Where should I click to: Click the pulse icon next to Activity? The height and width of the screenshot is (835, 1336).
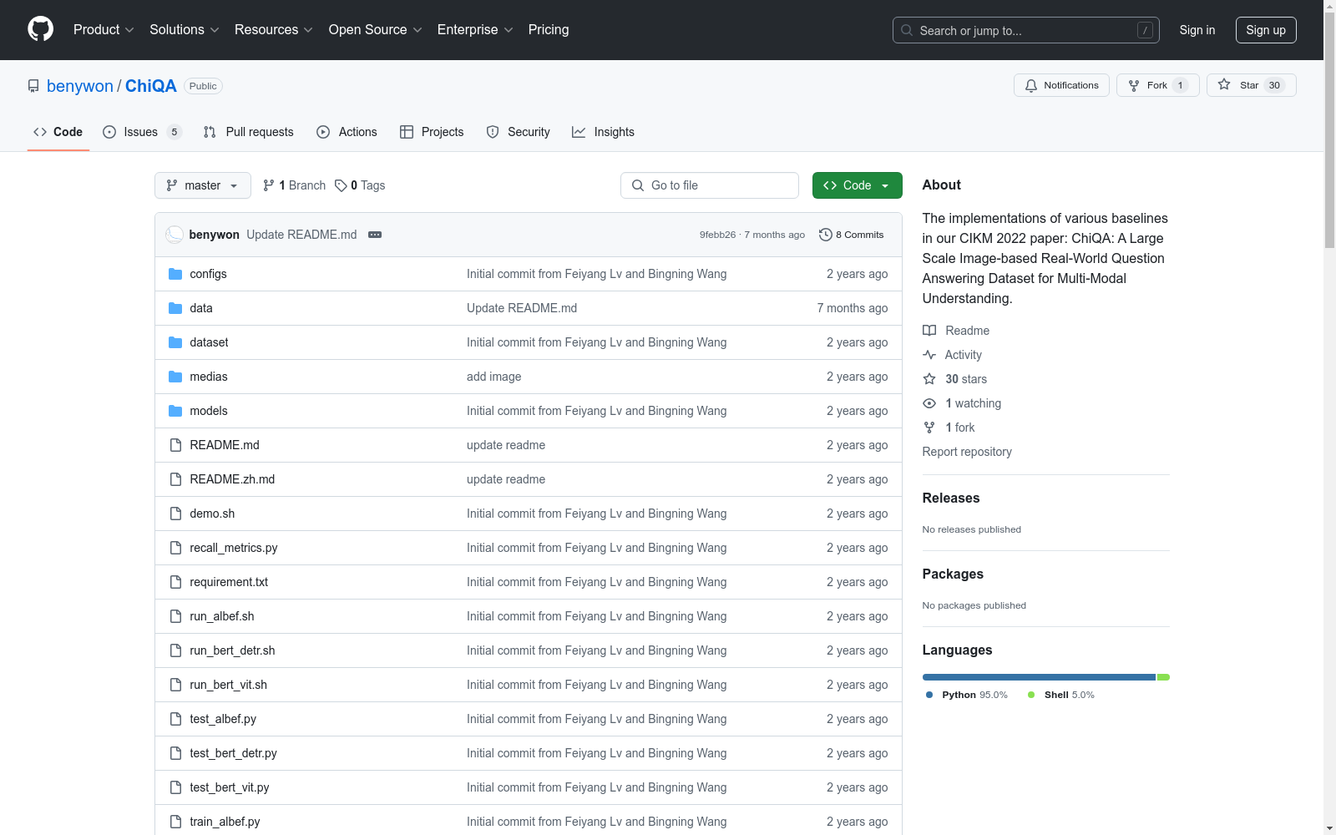click(929, 355)
